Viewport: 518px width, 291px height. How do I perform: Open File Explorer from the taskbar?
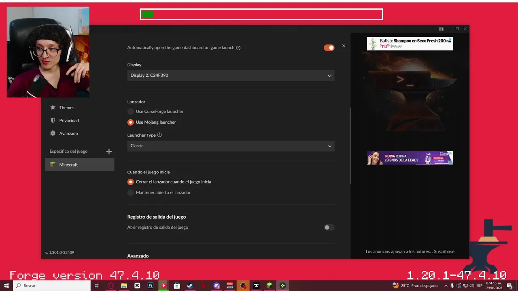coord(124,286)
